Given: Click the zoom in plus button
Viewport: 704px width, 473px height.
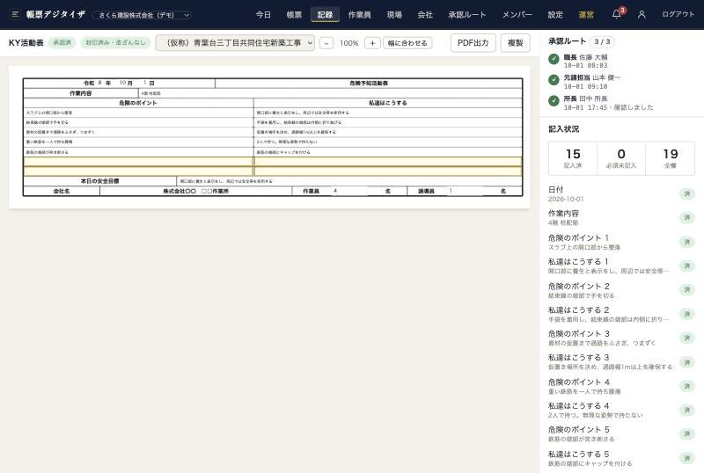Looking at the screenshot, I should coord(372,43).
